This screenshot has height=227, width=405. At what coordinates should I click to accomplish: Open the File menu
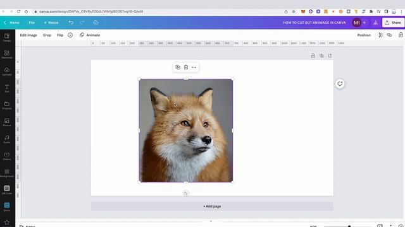[x=32, y=23]
